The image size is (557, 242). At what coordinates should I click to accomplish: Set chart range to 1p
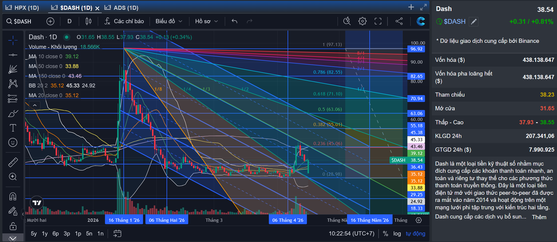(78, 234)
